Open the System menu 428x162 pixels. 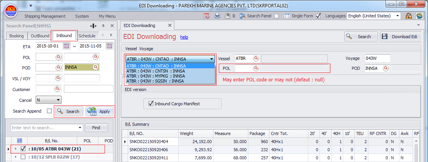pos(82,16)
